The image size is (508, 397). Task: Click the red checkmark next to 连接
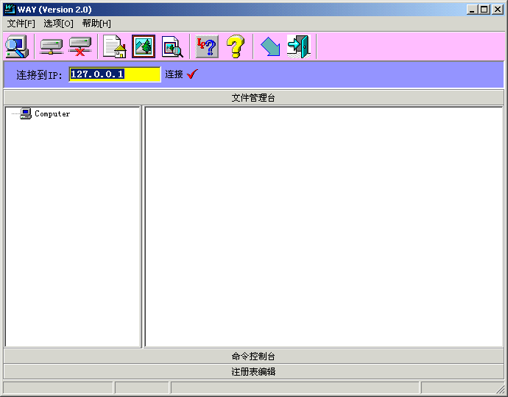(x=193, y=74)
